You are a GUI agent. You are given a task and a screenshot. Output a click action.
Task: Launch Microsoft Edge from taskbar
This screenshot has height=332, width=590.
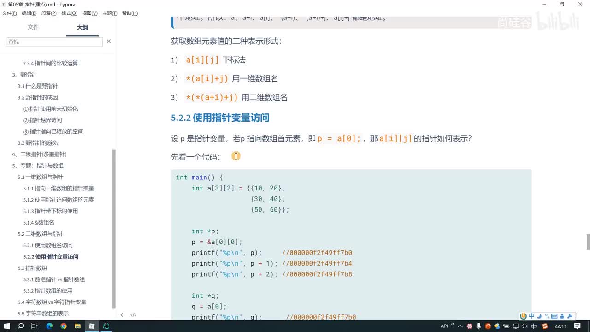pos(49,326)
